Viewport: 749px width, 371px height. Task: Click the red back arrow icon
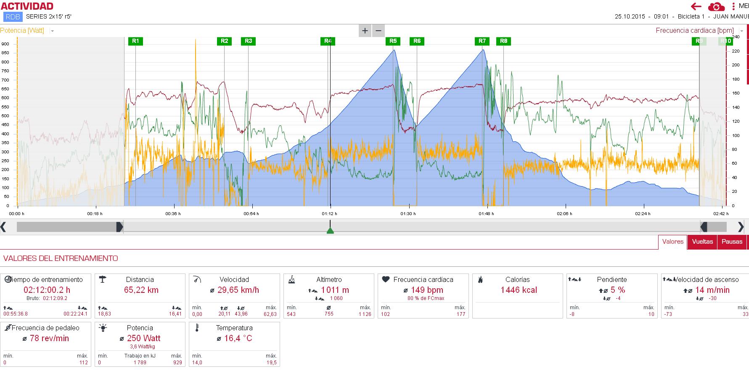click(x=696, y=6)
